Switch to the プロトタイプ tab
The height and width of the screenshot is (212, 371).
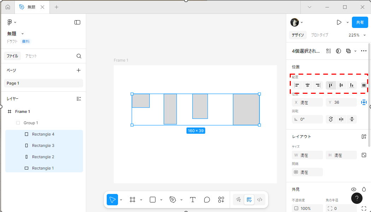click(319, 35)
